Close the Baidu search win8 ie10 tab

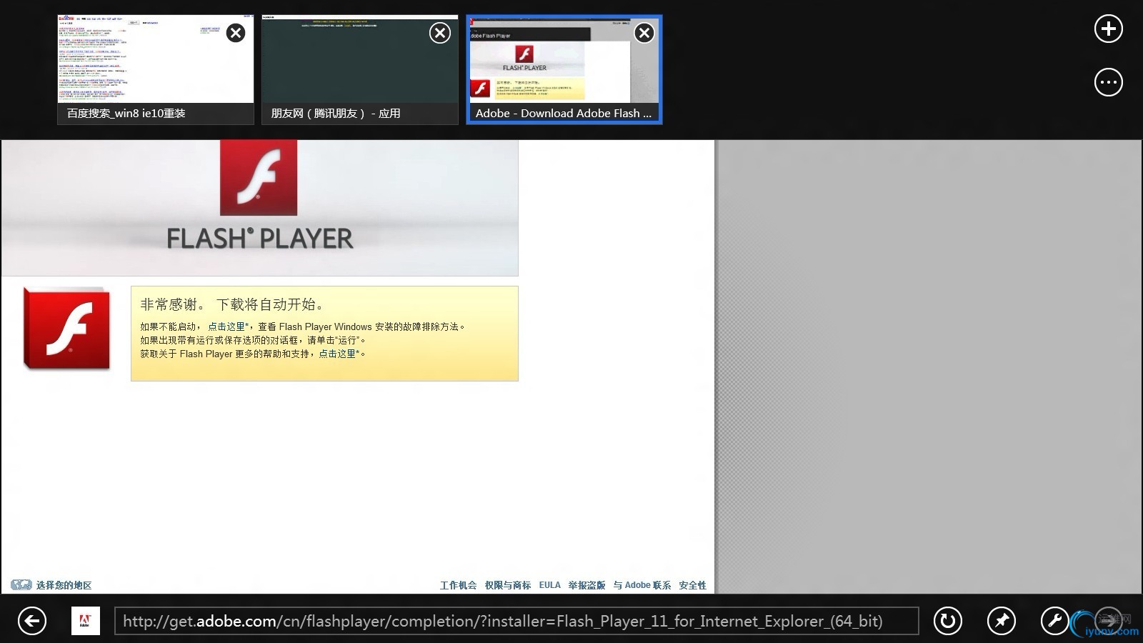236,33
